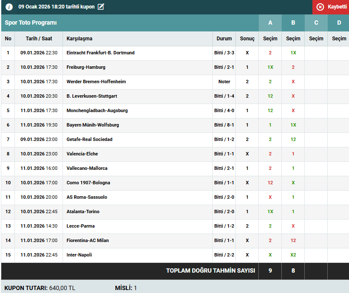The image size is (349, 293).
Task: Click the Eintracht Frankfurt-B. Dortmund match
Action: (x=100, y=53)
